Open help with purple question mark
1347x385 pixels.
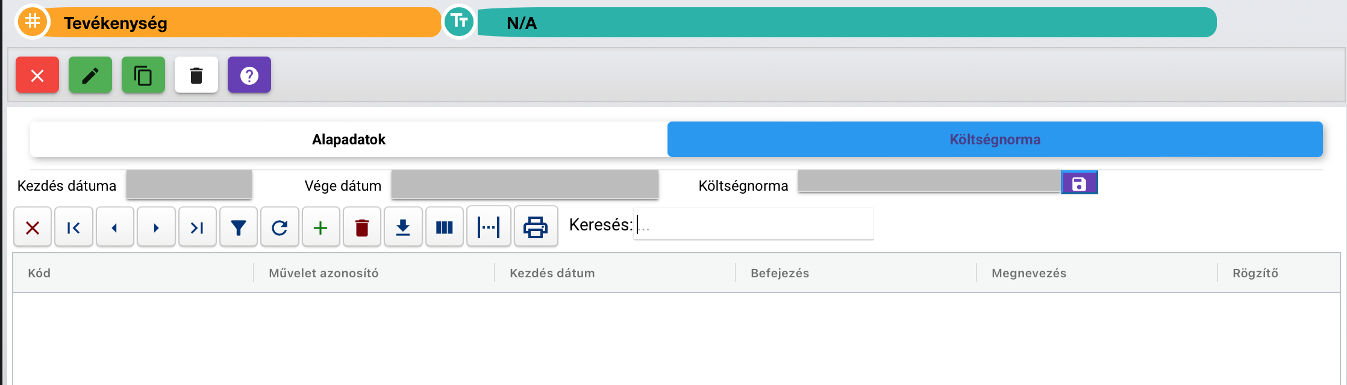click(249, 75)
